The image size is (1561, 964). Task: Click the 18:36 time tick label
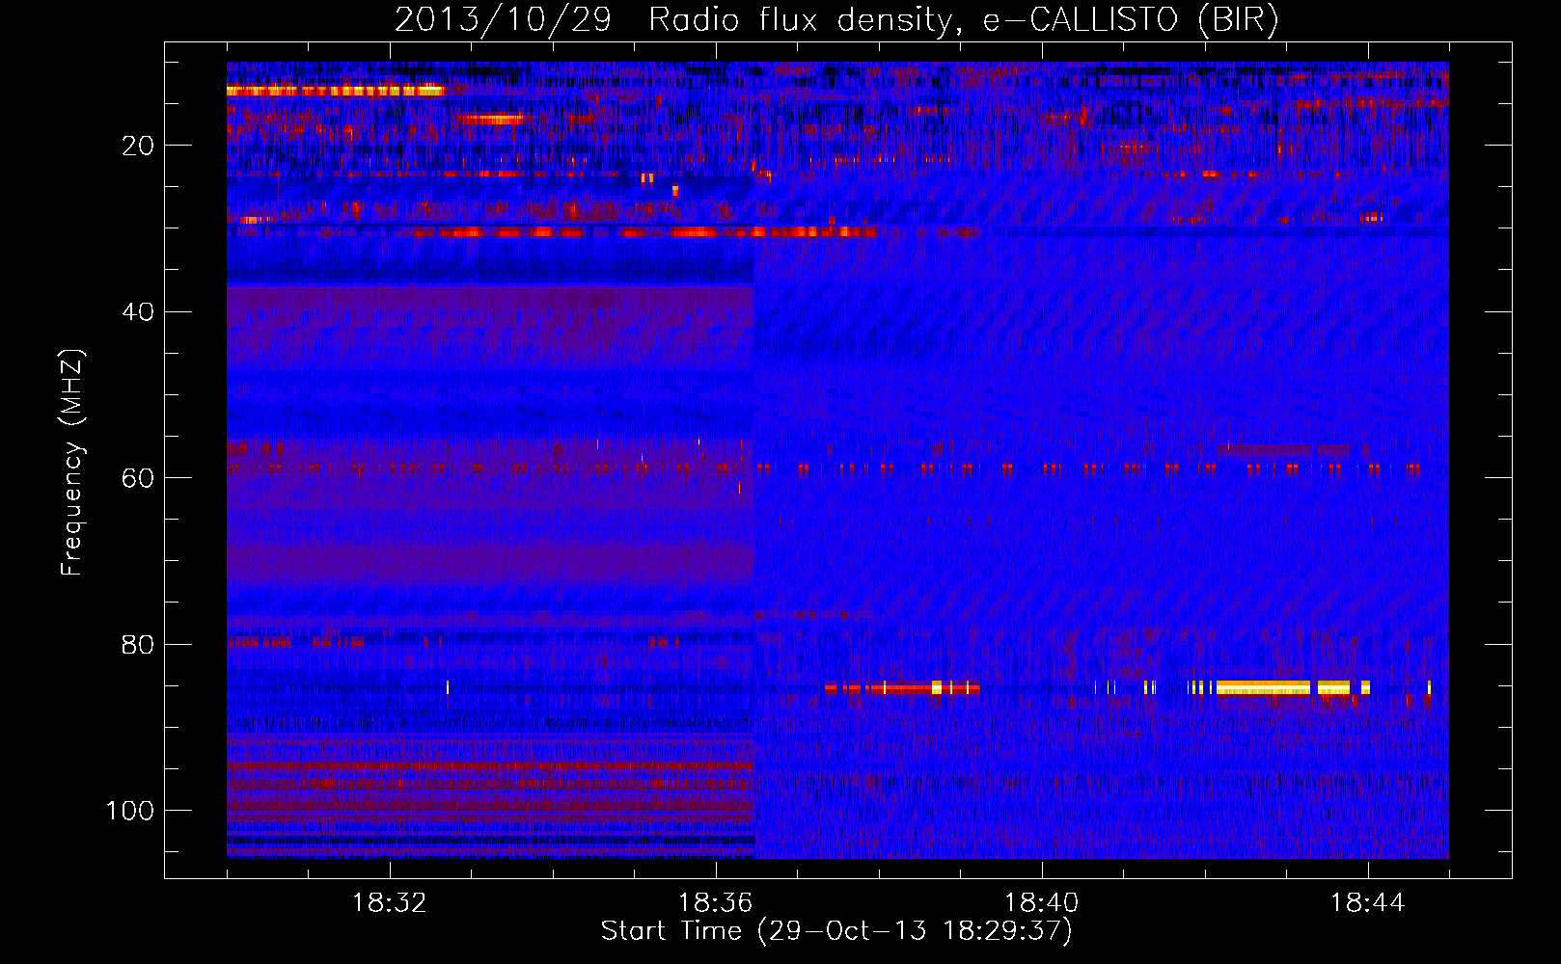coord(716,903)
